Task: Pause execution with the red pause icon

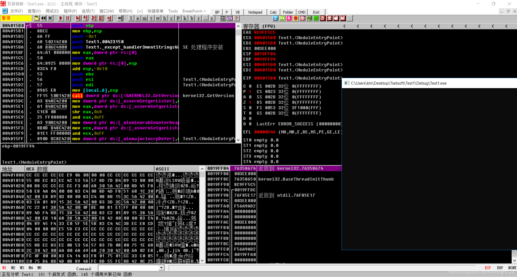Action: click(x=68, y=18)
